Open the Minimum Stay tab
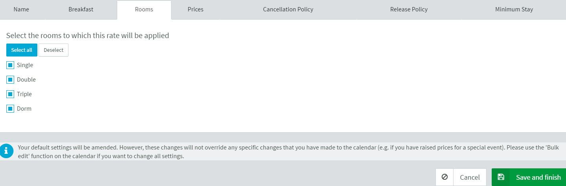 click(514, 9)
